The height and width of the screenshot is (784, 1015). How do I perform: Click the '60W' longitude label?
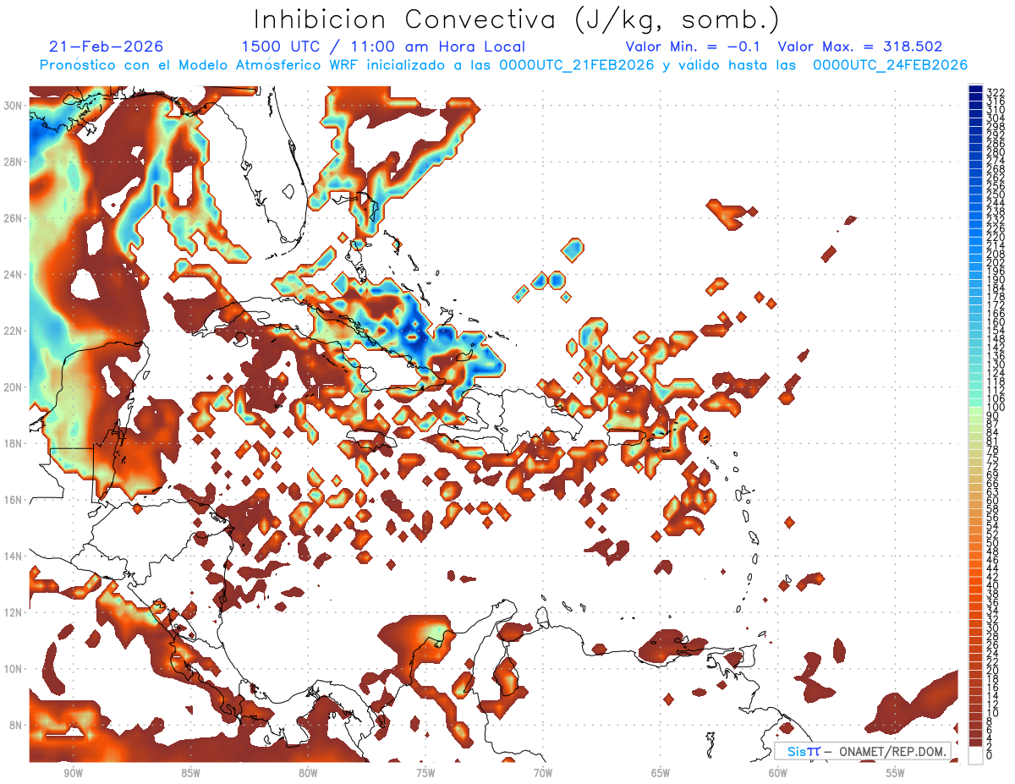click(x=778, y=773)
